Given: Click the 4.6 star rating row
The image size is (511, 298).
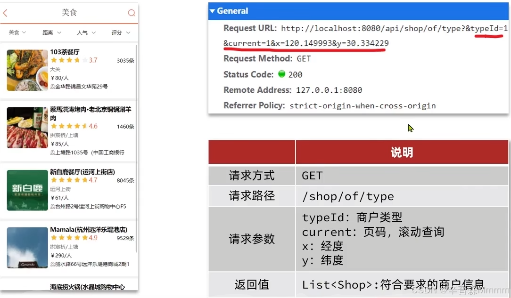Looking at the screenshot, I should pos(74,126).
